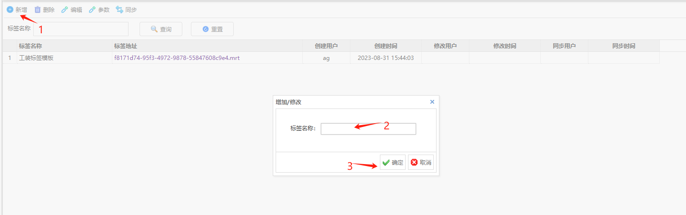The width and height of the screenshot is (686, 215).
Task: Sort by 创建用户 column header
Action: [x=326, y=46]
